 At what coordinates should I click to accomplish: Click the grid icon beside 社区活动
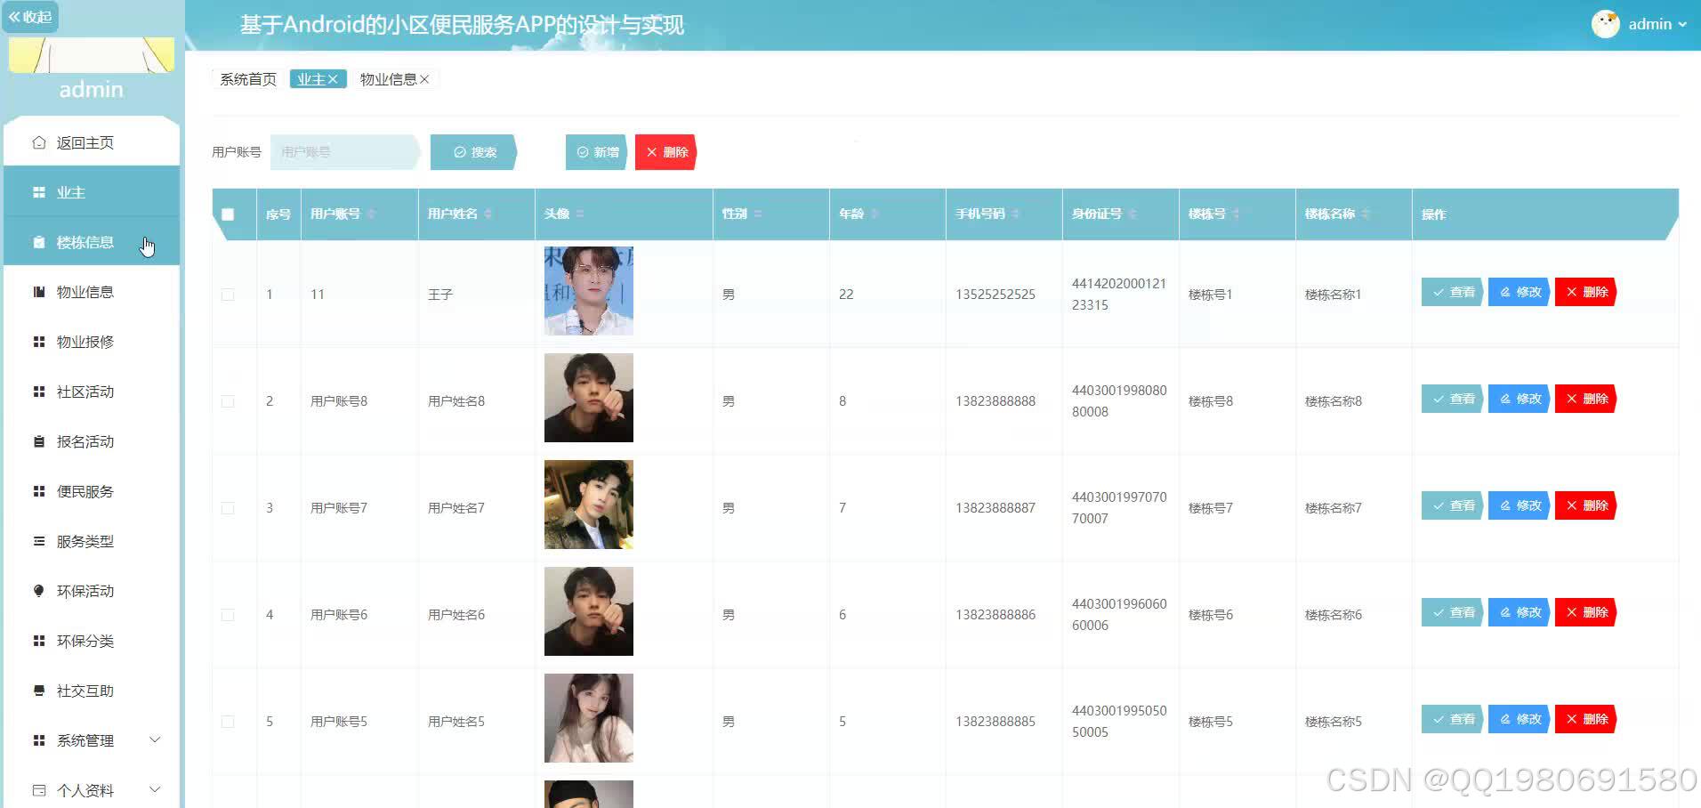(x=38, y=392)
